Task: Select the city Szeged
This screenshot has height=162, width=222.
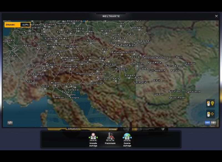Action: pos(130,75)
